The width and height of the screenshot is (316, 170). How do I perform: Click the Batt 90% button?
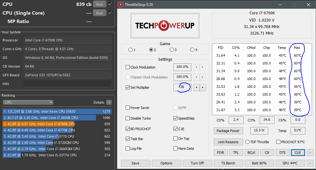click(x=259, y=163)
